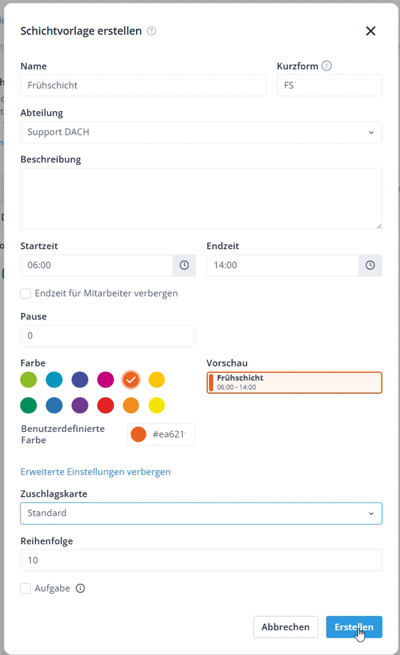
Task: Close the dialog with the X icon
Action: [x=371, y=31]
